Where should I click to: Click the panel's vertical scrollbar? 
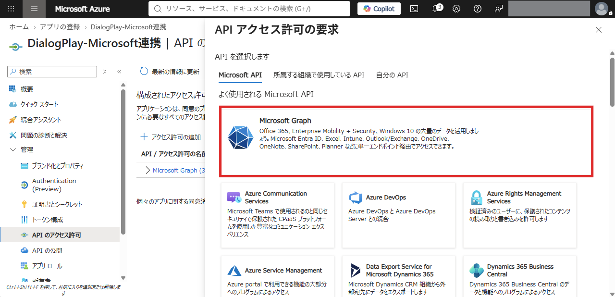612,82
